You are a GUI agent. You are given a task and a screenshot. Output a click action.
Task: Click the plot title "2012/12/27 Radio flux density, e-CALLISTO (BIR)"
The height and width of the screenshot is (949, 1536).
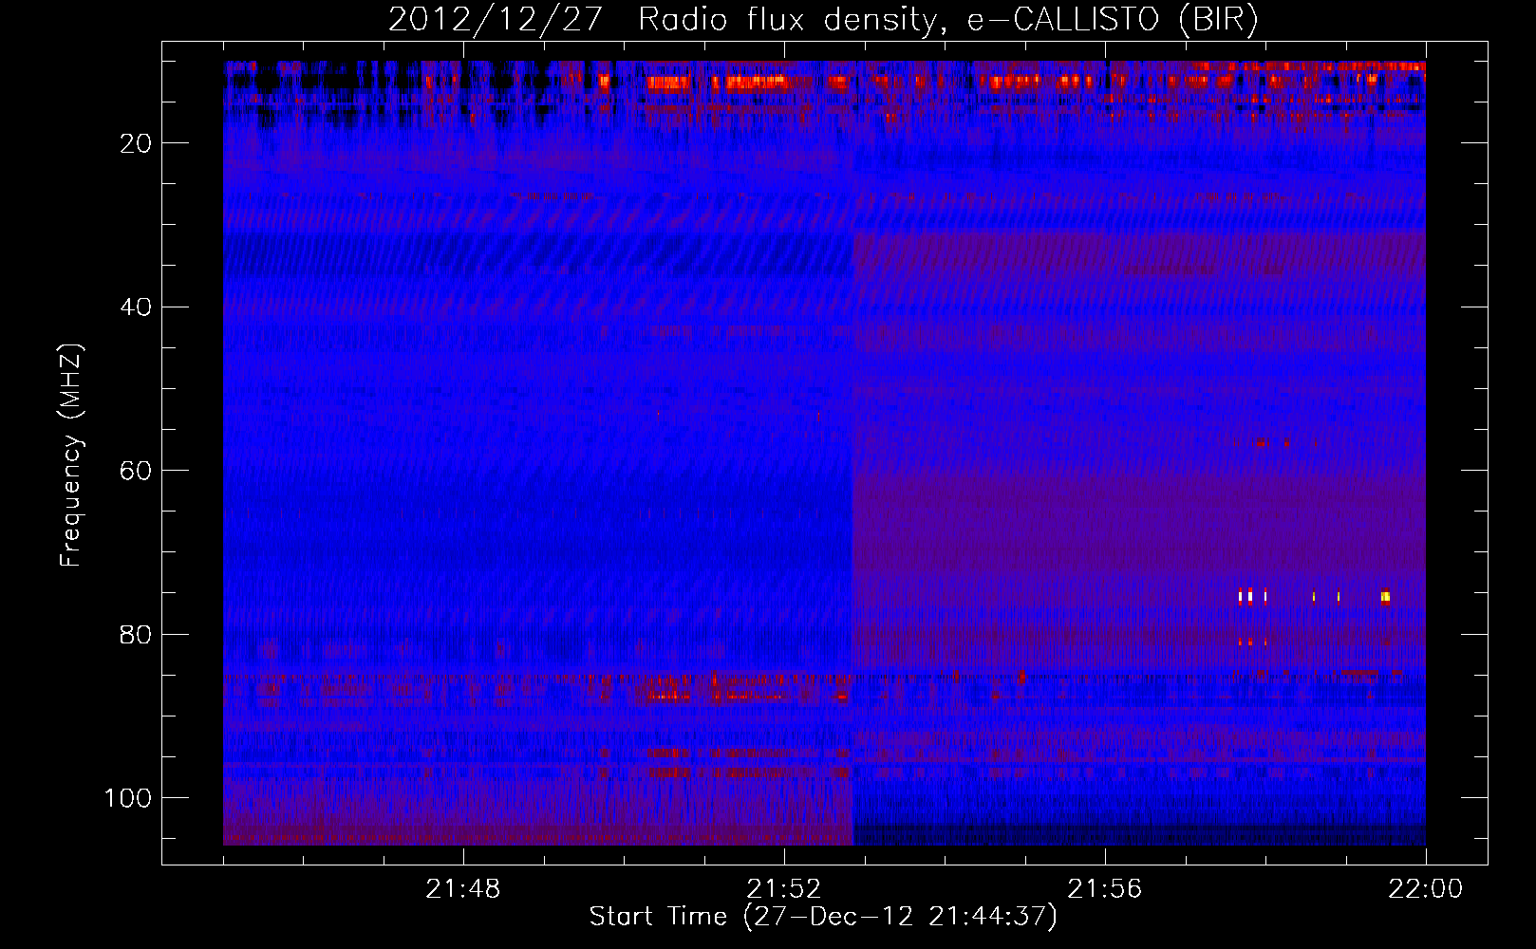(823, 20)
